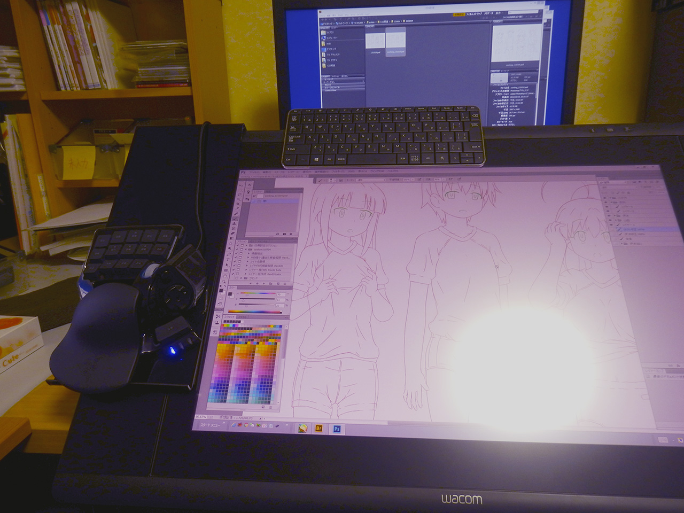The image size is (684, 513).
Task: Click the Photoshop (Ps) taskbar button
Action: pos(337,429)
